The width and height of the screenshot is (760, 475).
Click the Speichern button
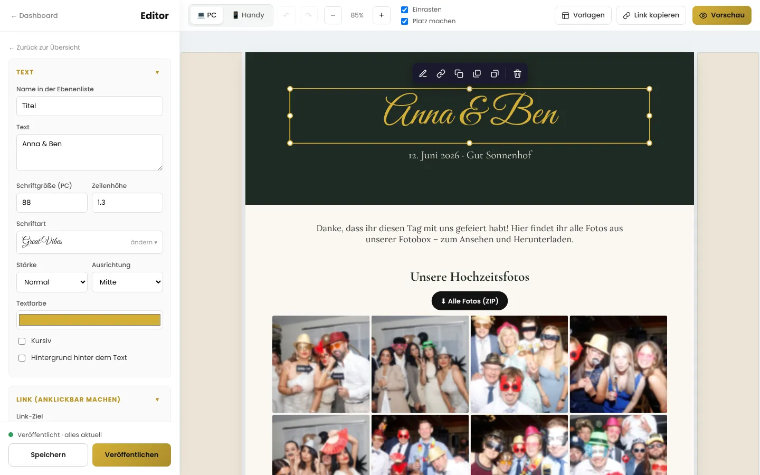click(x=48, y=455)
